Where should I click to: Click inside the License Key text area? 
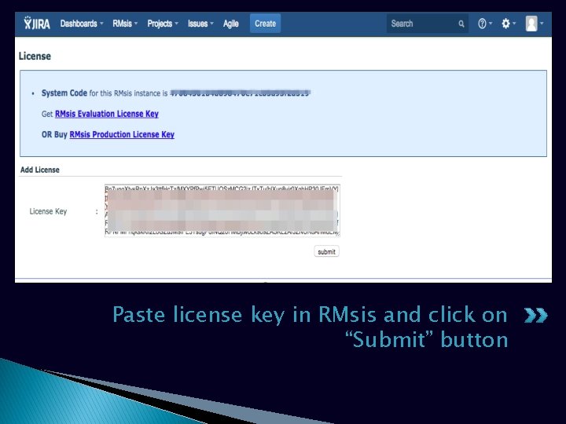(222, 210)
